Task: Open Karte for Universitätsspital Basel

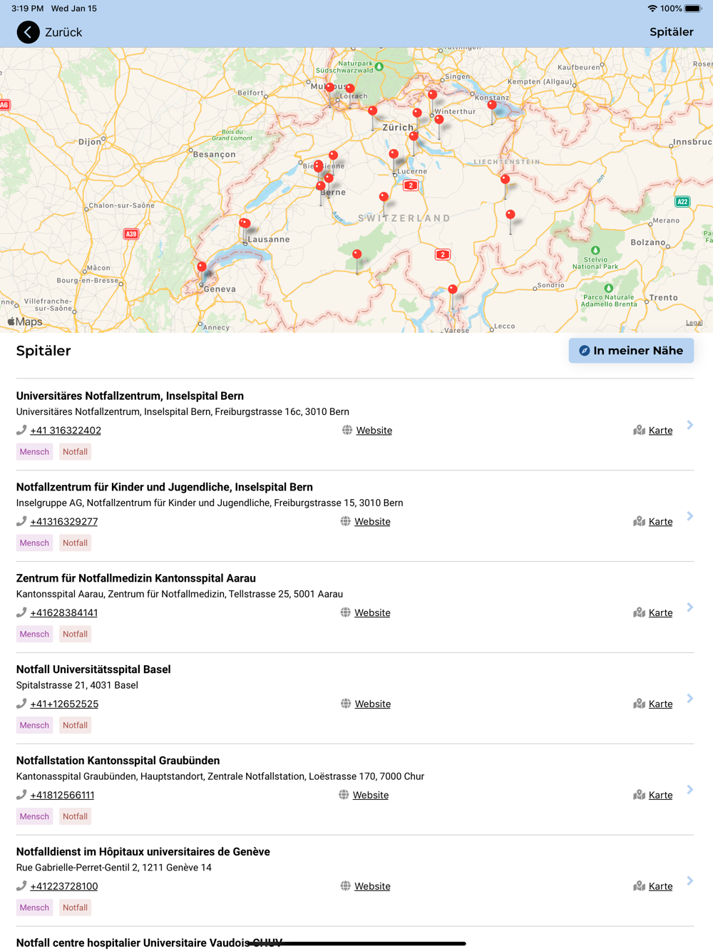Action: tap(661, 704)
